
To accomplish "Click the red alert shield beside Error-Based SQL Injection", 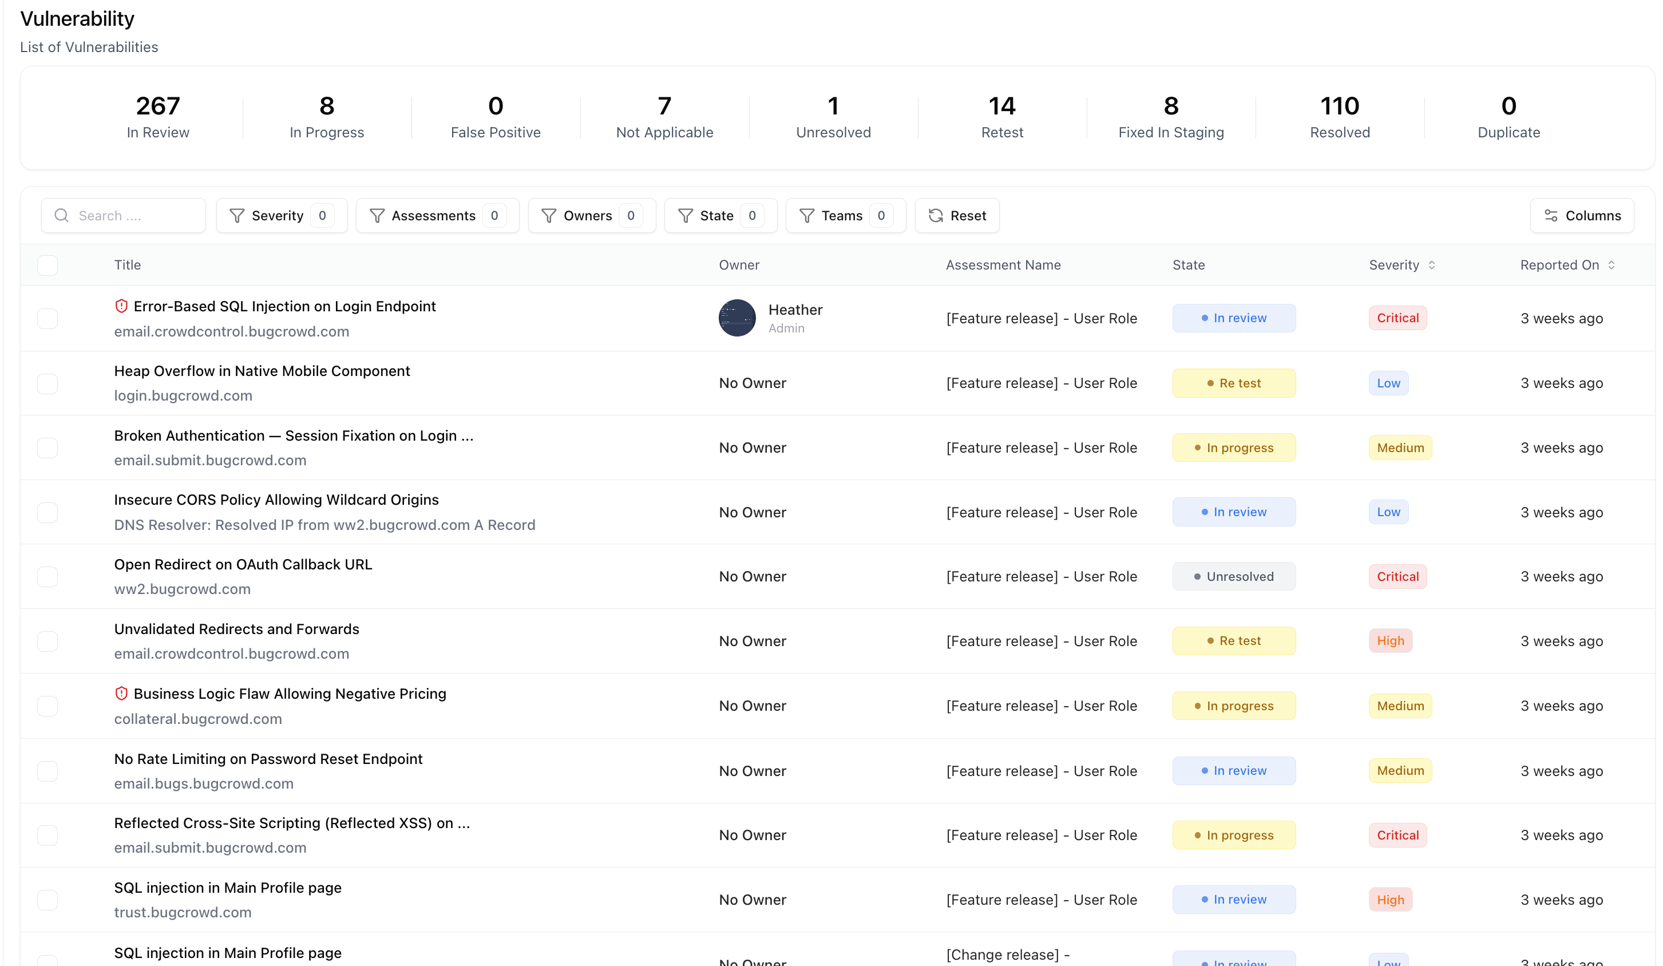I will tap(121, 306).
